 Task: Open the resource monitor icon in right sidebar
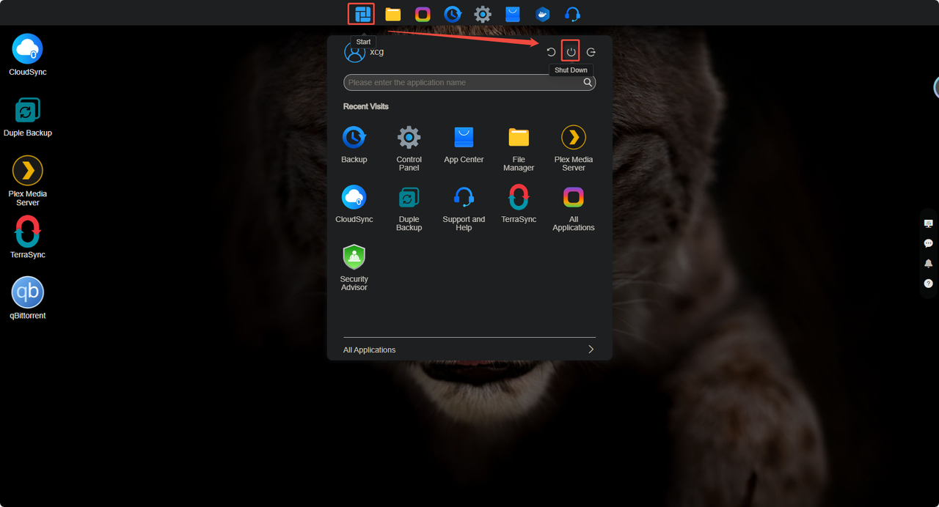pos(929,223)
